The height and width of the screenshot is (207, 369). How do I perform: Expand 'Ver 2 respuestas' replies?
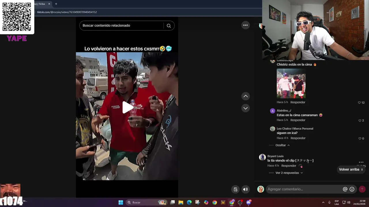click(x=289, y=173)
